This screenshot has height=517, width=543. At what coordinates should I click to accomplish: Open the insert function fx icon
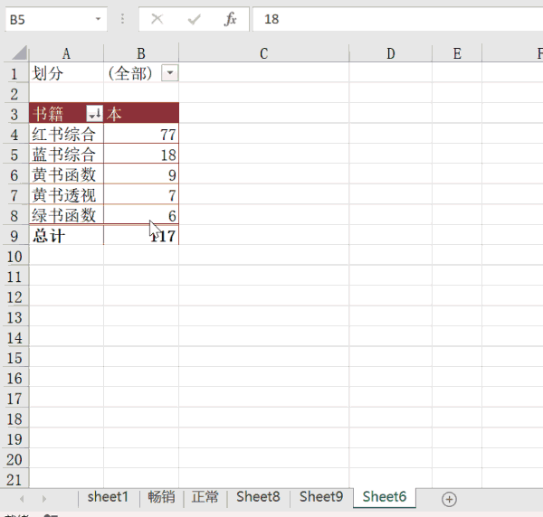coord(230,19)
